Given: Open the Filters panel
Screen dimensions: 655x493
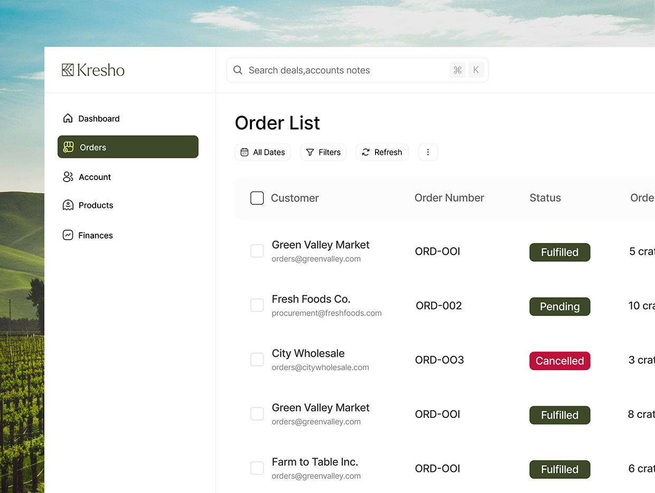Looking at the screenshot, I should [x=323, y=152].
